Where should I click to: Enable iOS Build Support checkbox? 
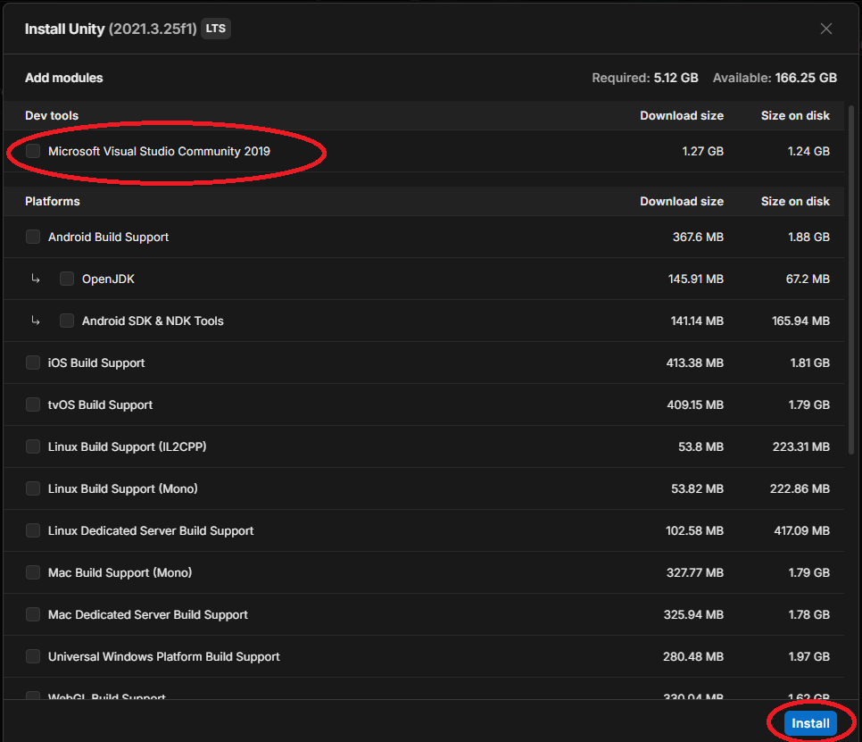click(x=33, y=363)
